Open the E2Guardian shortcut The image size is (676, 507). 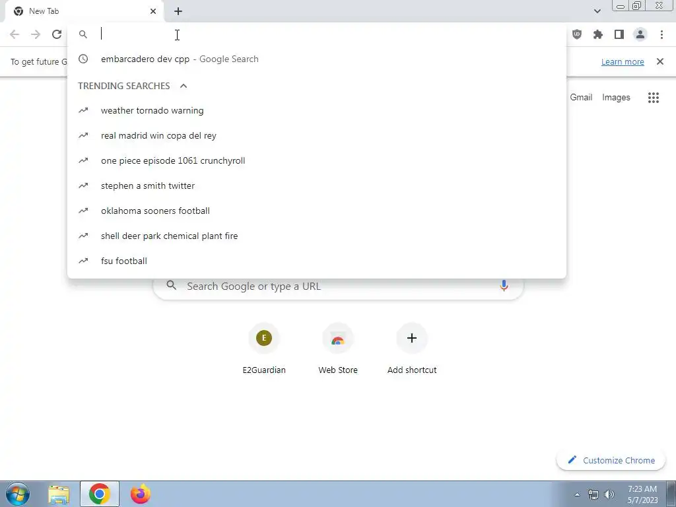pos(264,349)
